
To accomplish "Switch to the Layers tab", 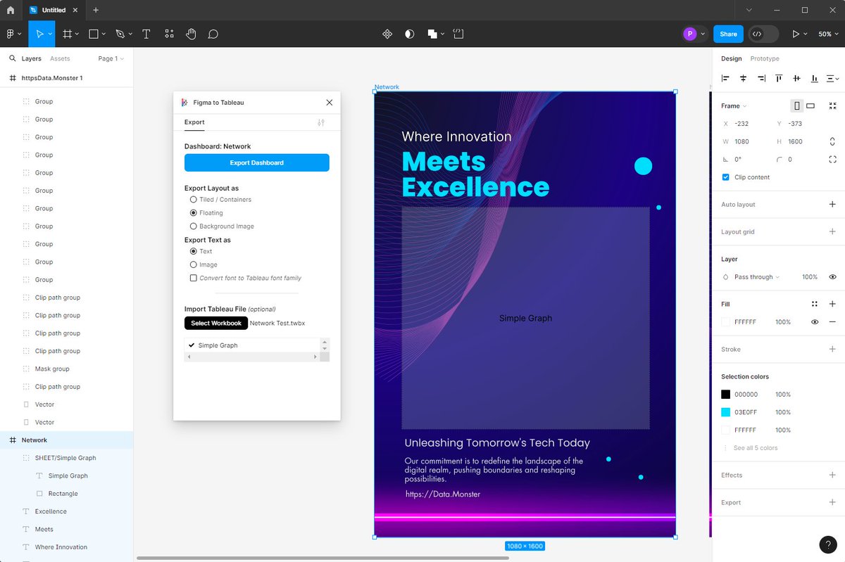I will point(32,58).
